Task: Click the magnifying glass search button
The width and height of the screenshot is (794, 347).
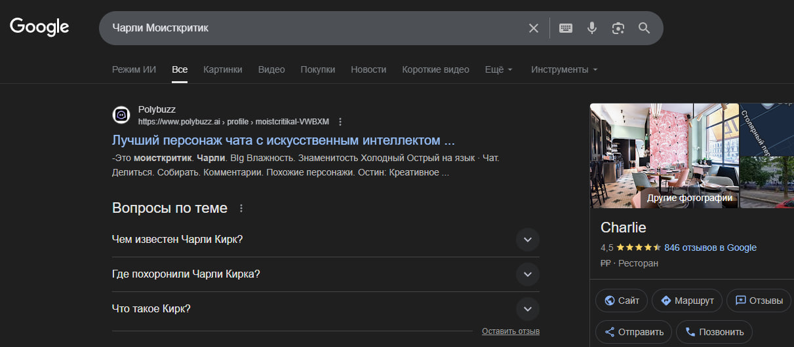Action: click(x=644, y=28)
